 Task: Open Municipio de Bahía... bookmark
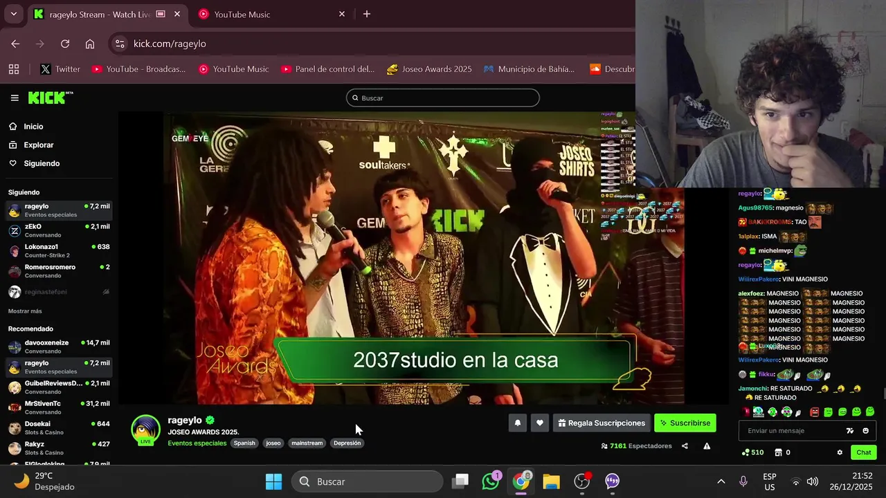(x=529, y=69)
